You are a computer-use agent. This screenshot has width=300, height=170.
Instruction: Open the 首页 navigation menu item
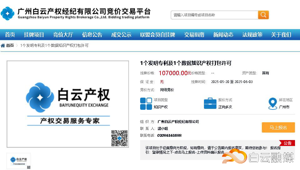coord(10,35)
